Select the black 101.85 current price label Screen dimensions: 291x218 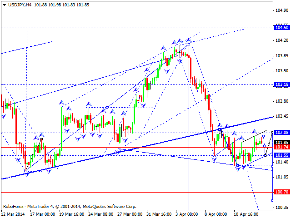coord(282,142)
